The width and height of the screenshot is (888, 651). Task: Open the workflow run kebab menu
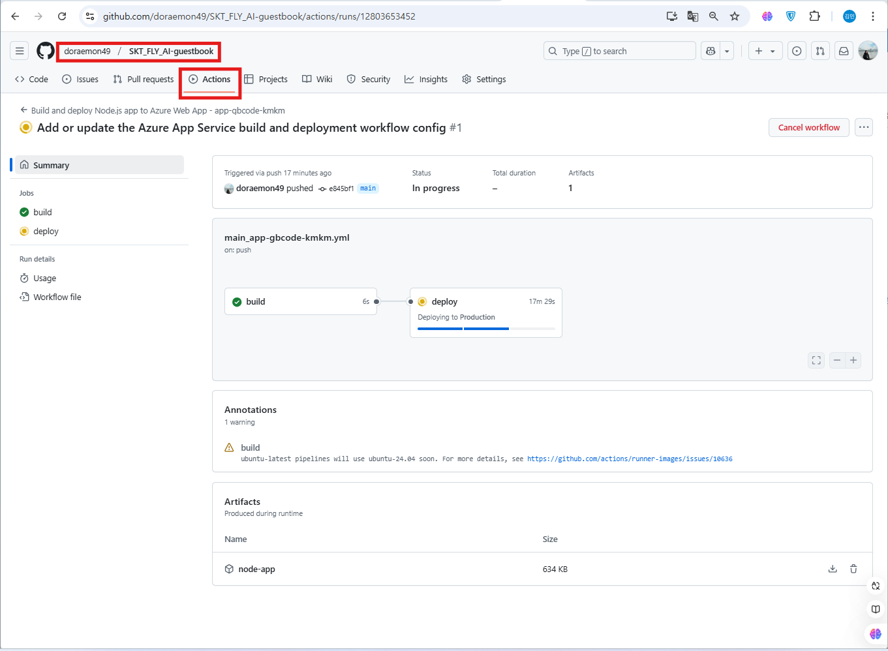(864, 127)
